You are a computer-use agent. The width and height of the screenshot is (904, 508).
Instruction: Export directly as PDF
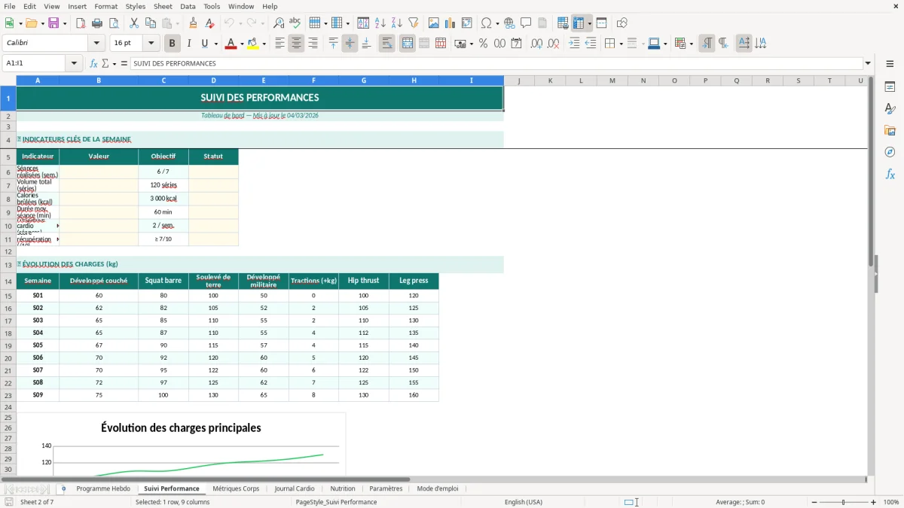(x=81, y=23)
